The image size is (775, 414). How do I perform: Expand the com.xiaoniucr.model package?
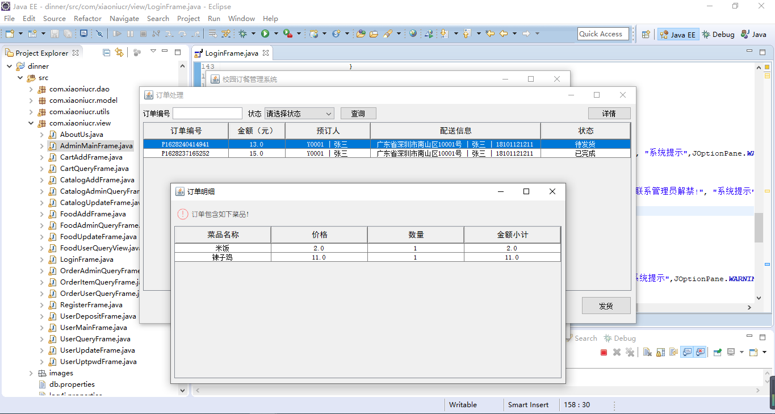(x=31, y=101)
